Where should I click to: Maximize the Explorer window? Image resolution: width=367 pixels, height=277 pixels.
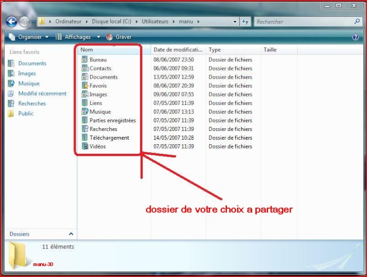[x=339, y=5]
